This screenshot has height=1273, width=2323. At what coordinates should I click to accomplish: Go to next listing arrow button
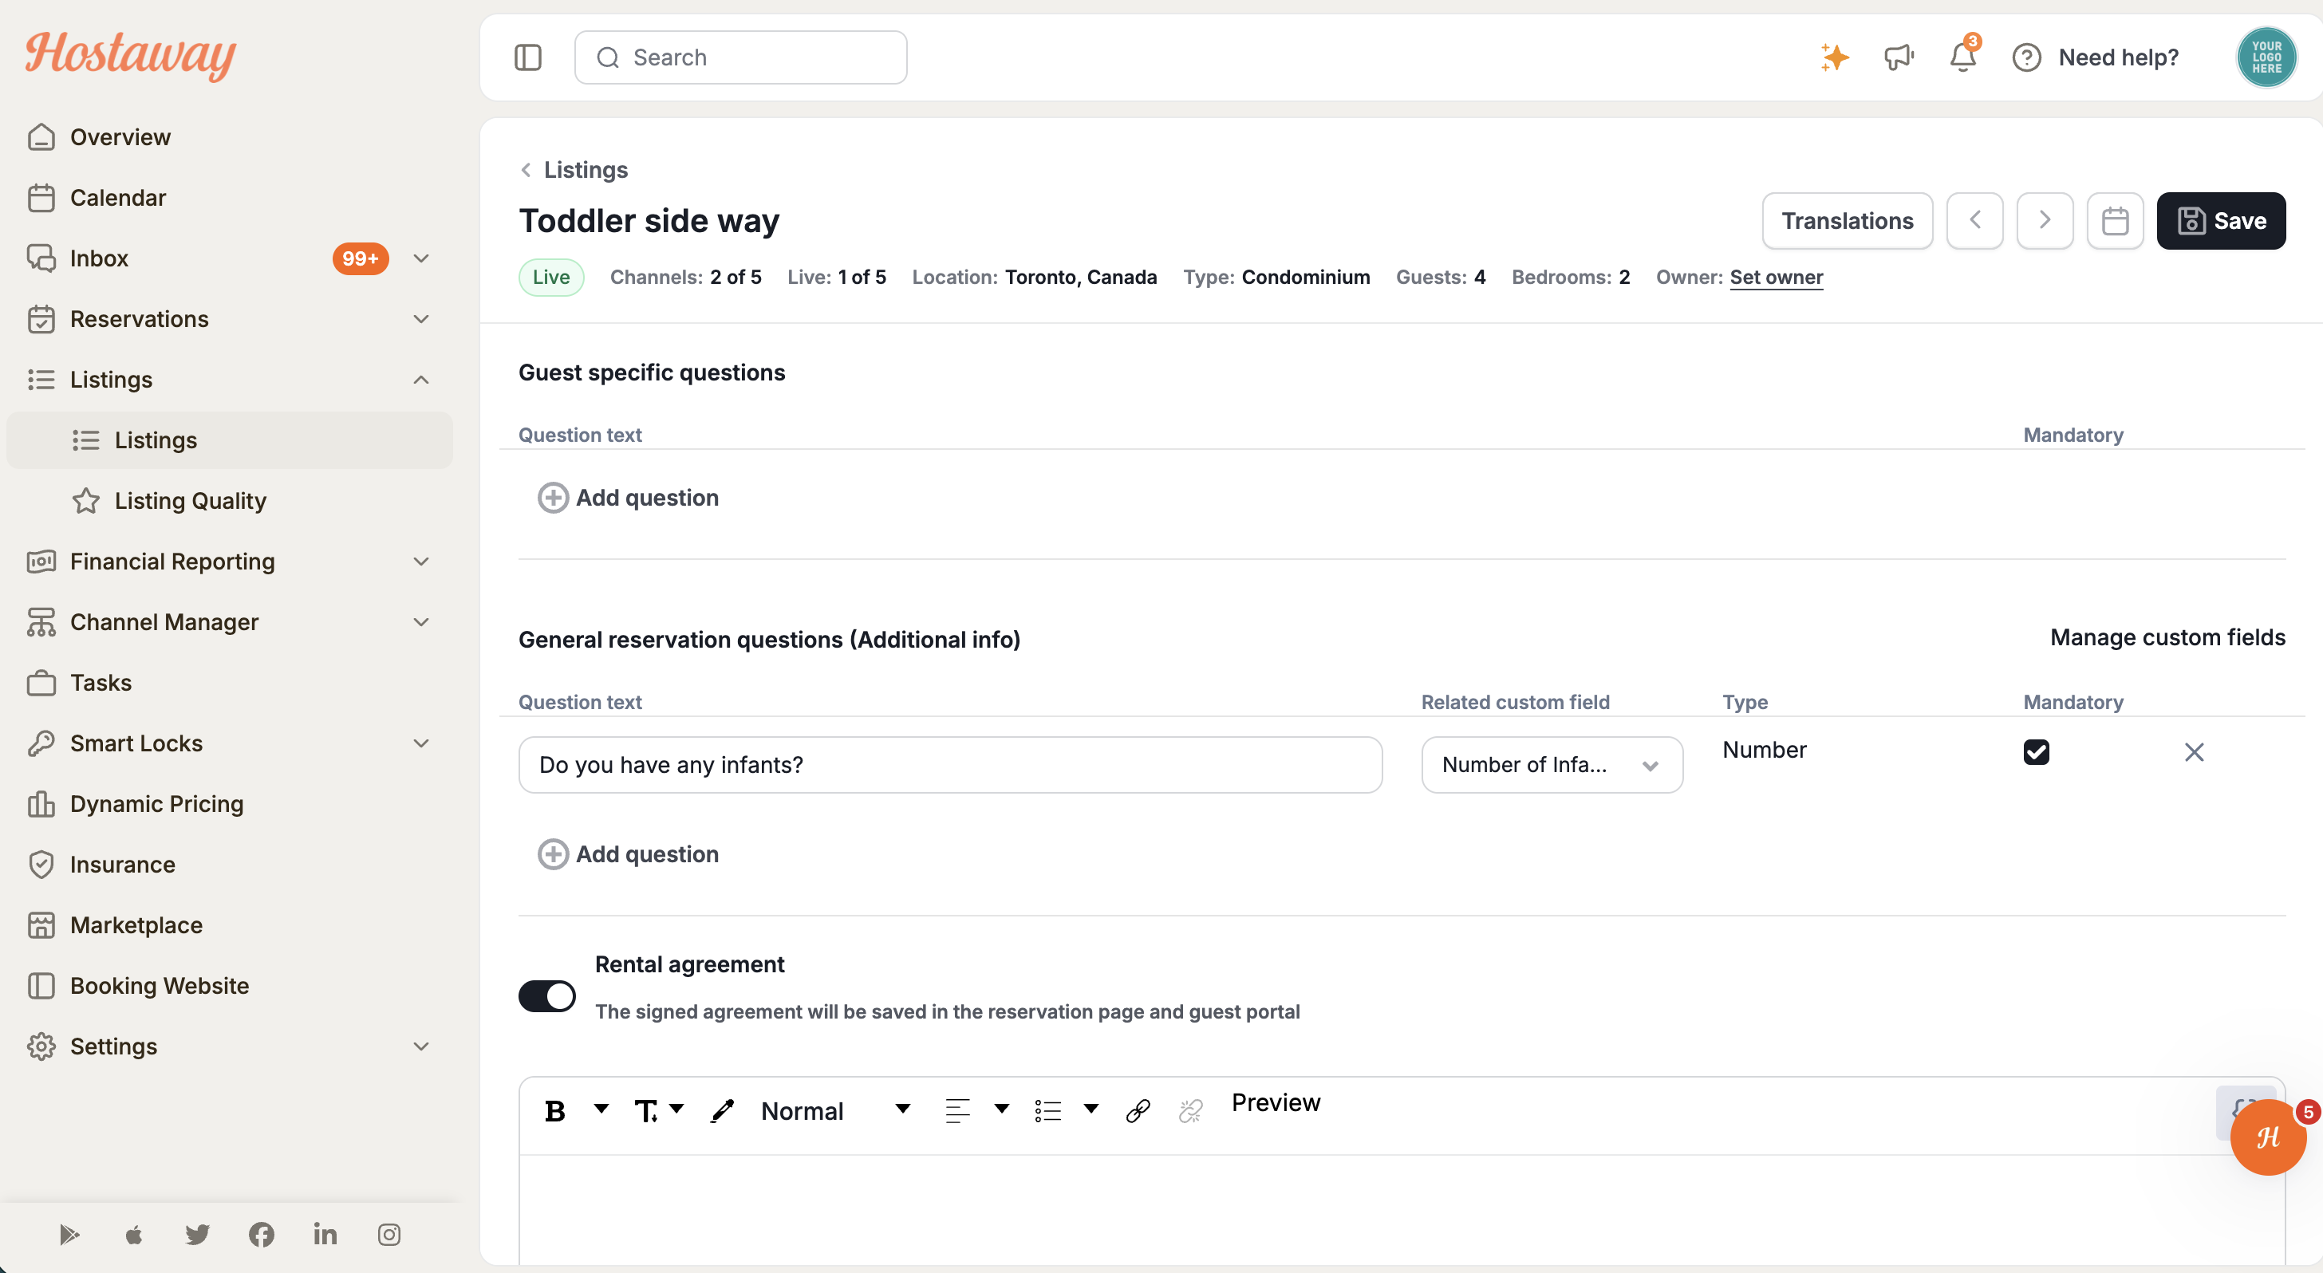click(2045, 221)
